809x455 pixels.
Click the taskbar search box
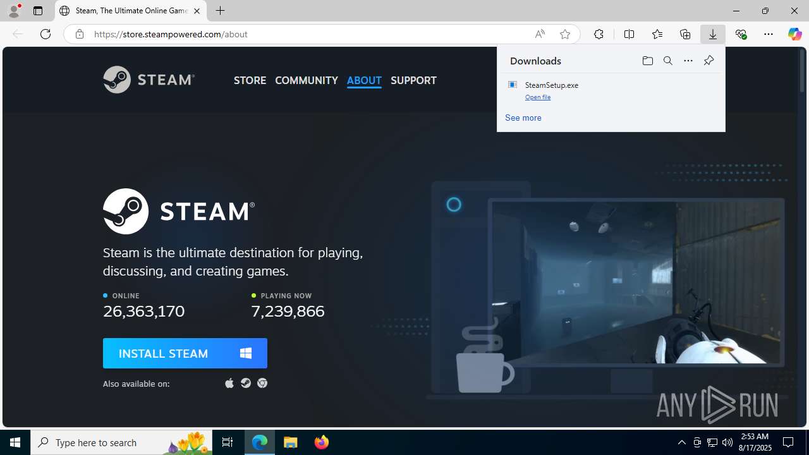click(x=121, y=442)
